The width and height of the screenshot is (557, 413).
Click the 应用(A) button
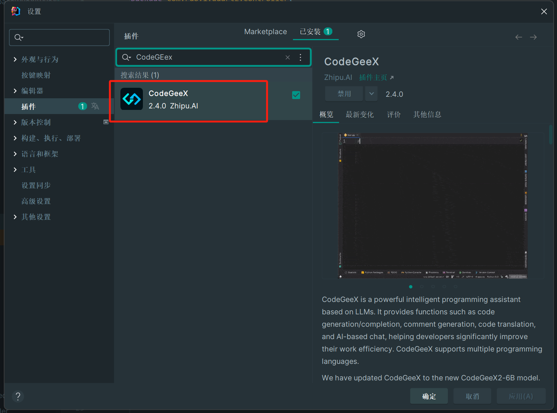(x=521, y=396)
